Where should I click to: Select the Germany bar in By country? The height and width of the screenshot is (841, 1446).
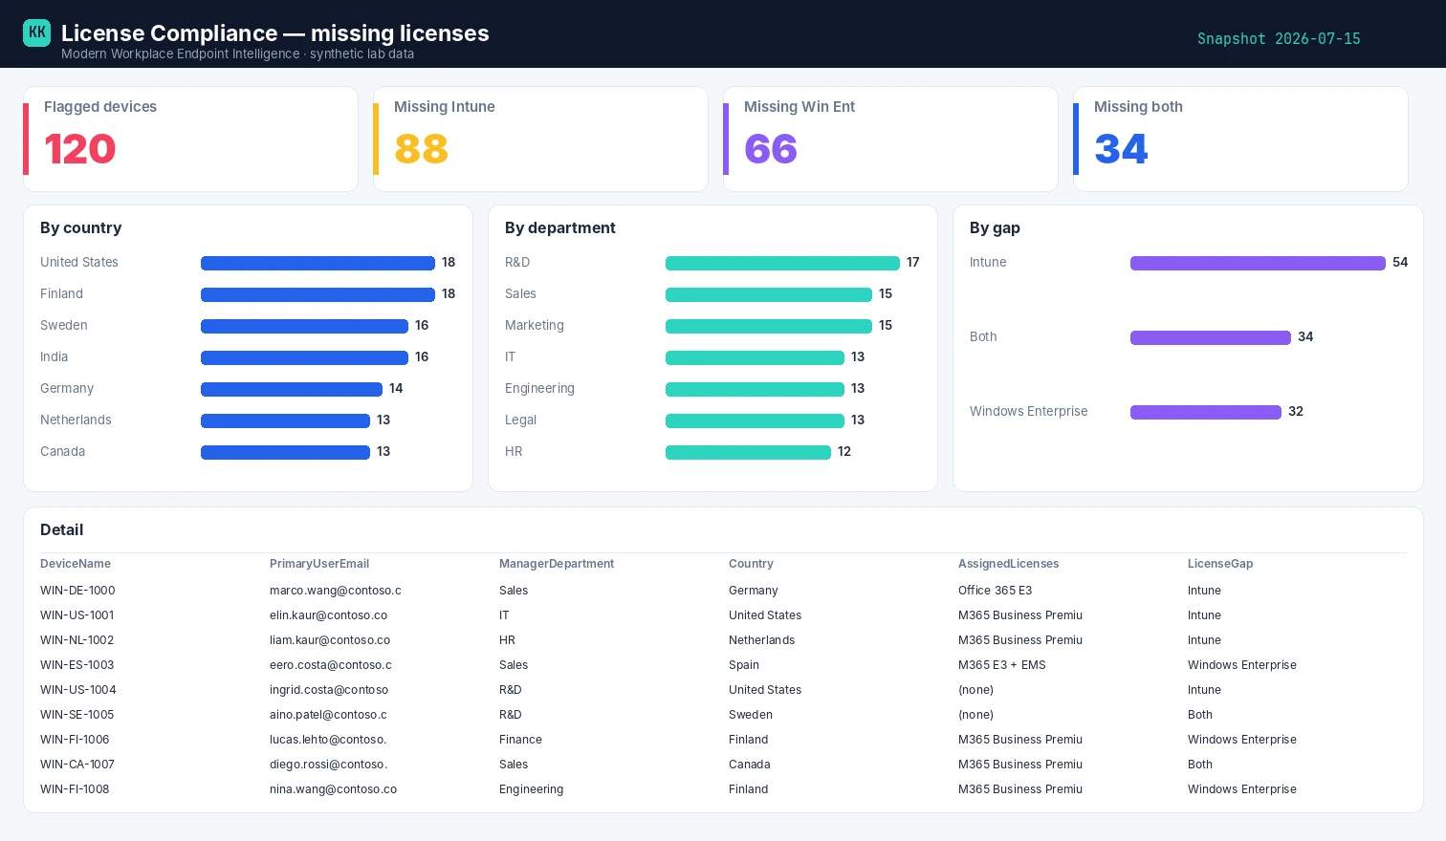[292, 389]
